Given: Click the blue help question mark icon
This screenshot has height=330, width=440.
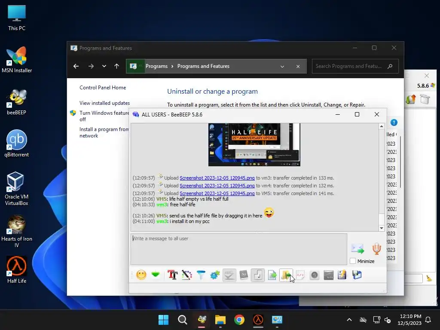Looking at the screenshot, I should point(394,122).
